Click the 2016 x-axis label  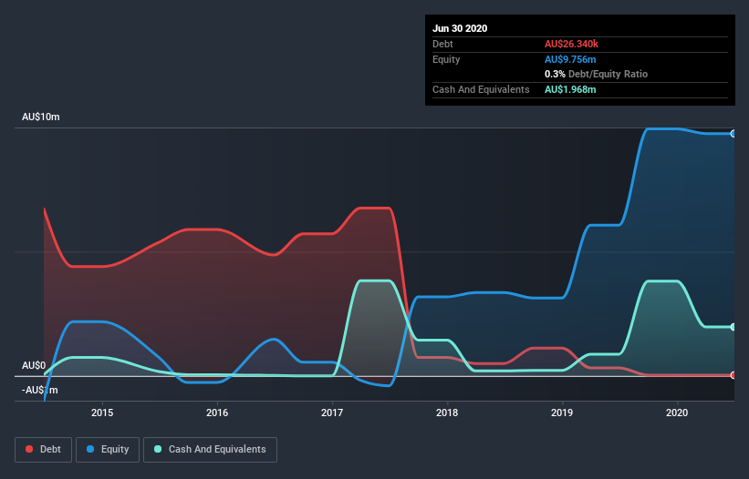coord(217,413)
